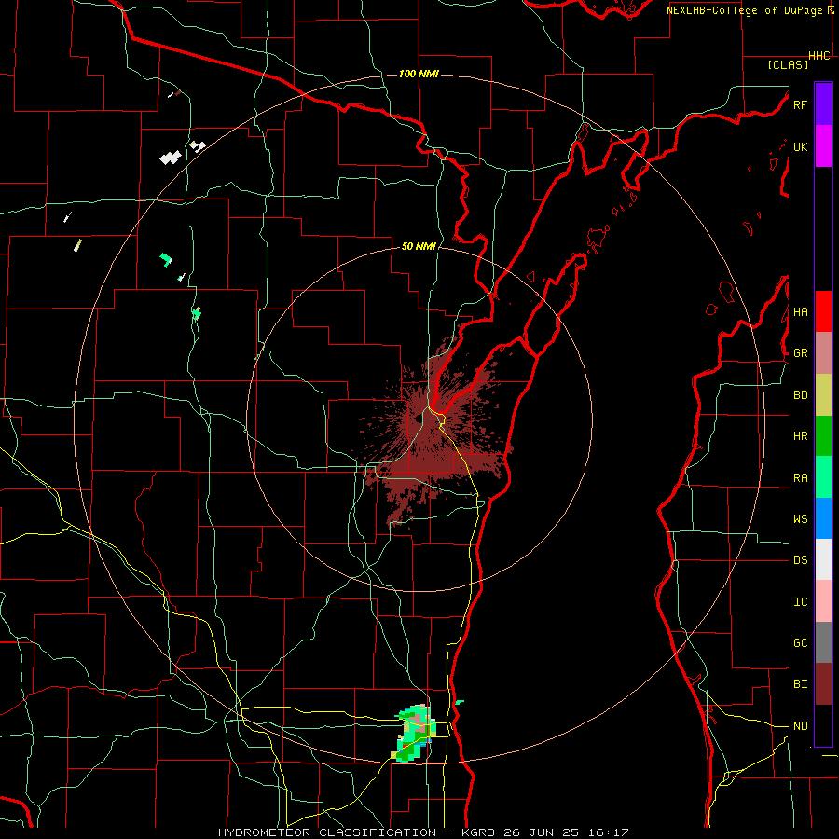Click the red HA legend color swatch

click(823, 311)
